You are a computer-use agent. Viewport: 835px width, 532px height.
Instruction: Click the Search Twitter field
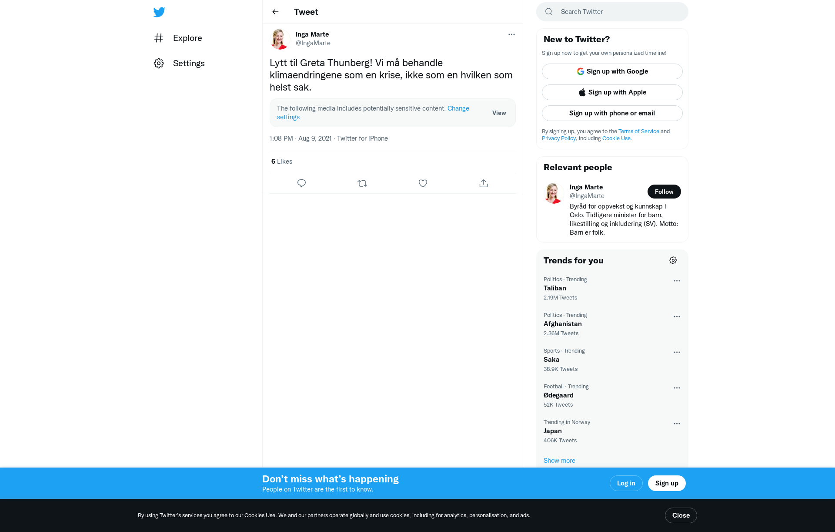tap(612, 12)
